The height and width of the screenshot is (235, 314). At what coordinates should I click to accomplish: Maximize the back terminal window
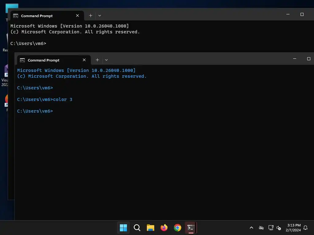[302, 14]
